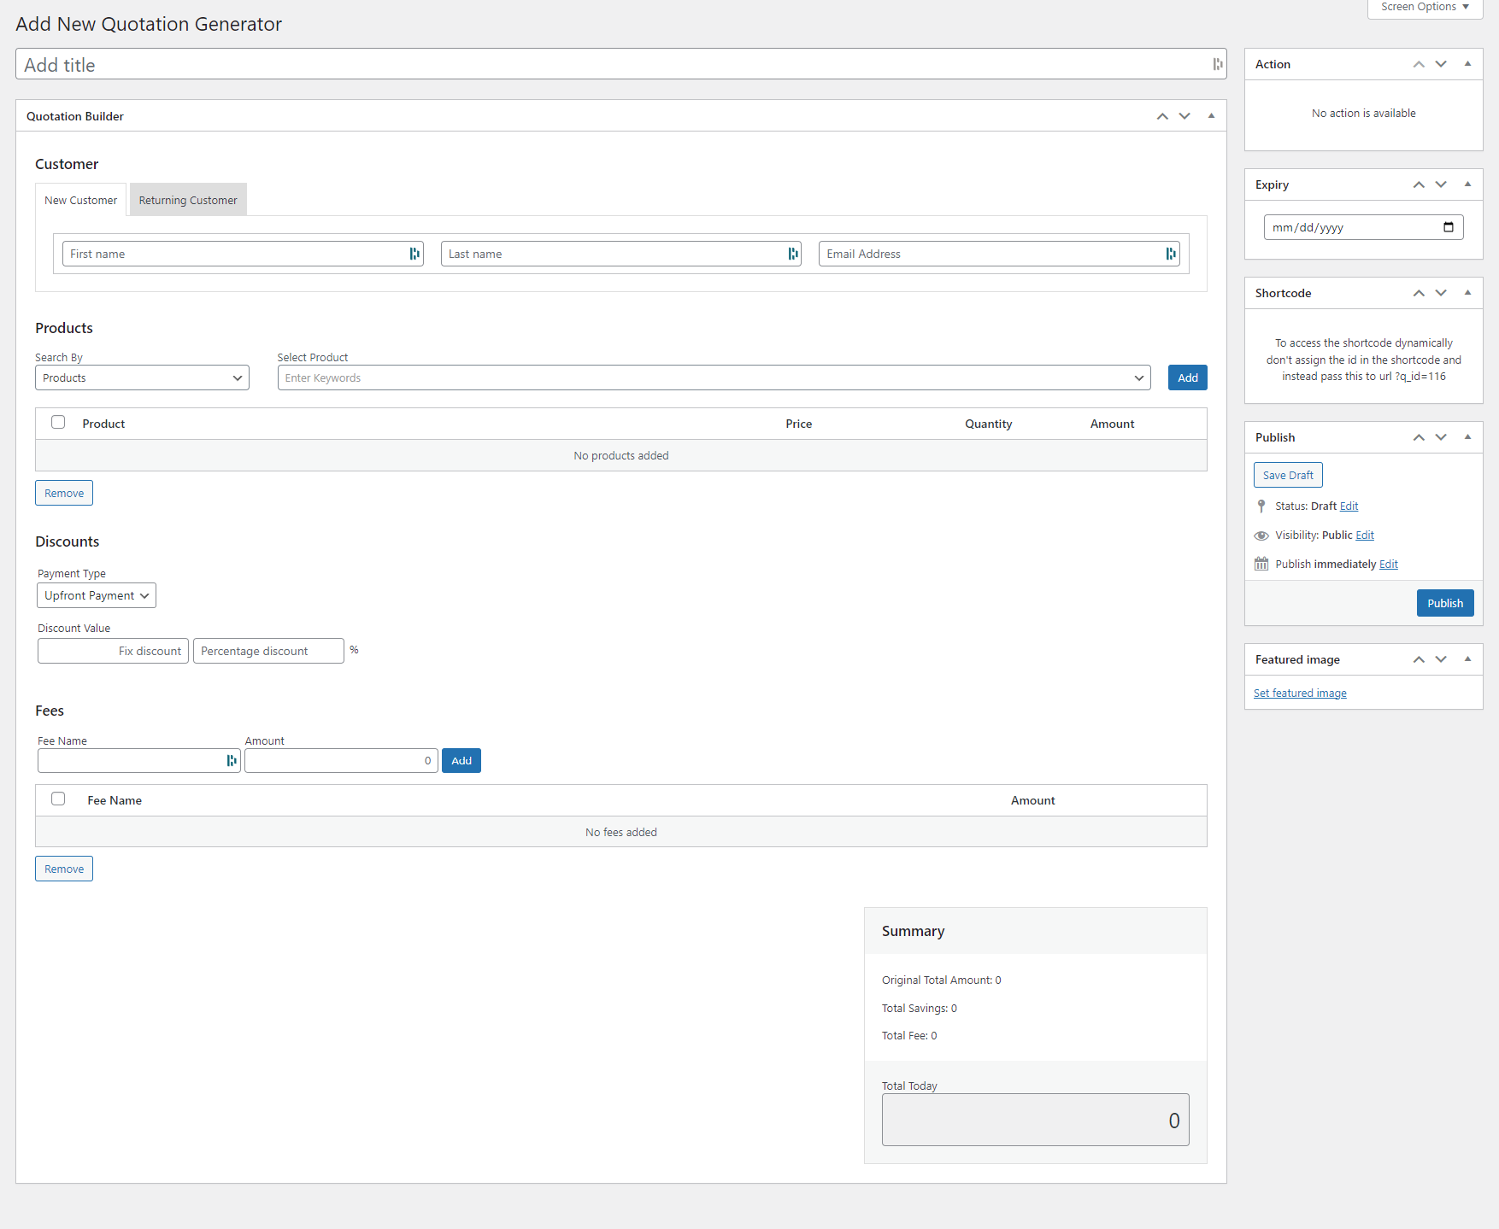Open the Search By Products dropdown
Image resolution: width=1499 pixels, height=1229 pixels.
coord(142,377)
